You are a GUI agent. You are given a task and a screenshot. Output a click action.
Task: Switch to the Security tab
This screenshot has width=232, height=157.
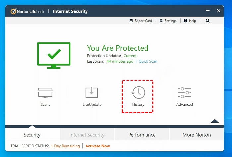[32, 135]
